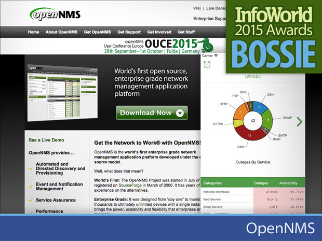Image resolution: width=322 pixels, height=241 pixels.
Task: Click checkmark beside Event and Notification Management
Action: (x=31, y=187)
